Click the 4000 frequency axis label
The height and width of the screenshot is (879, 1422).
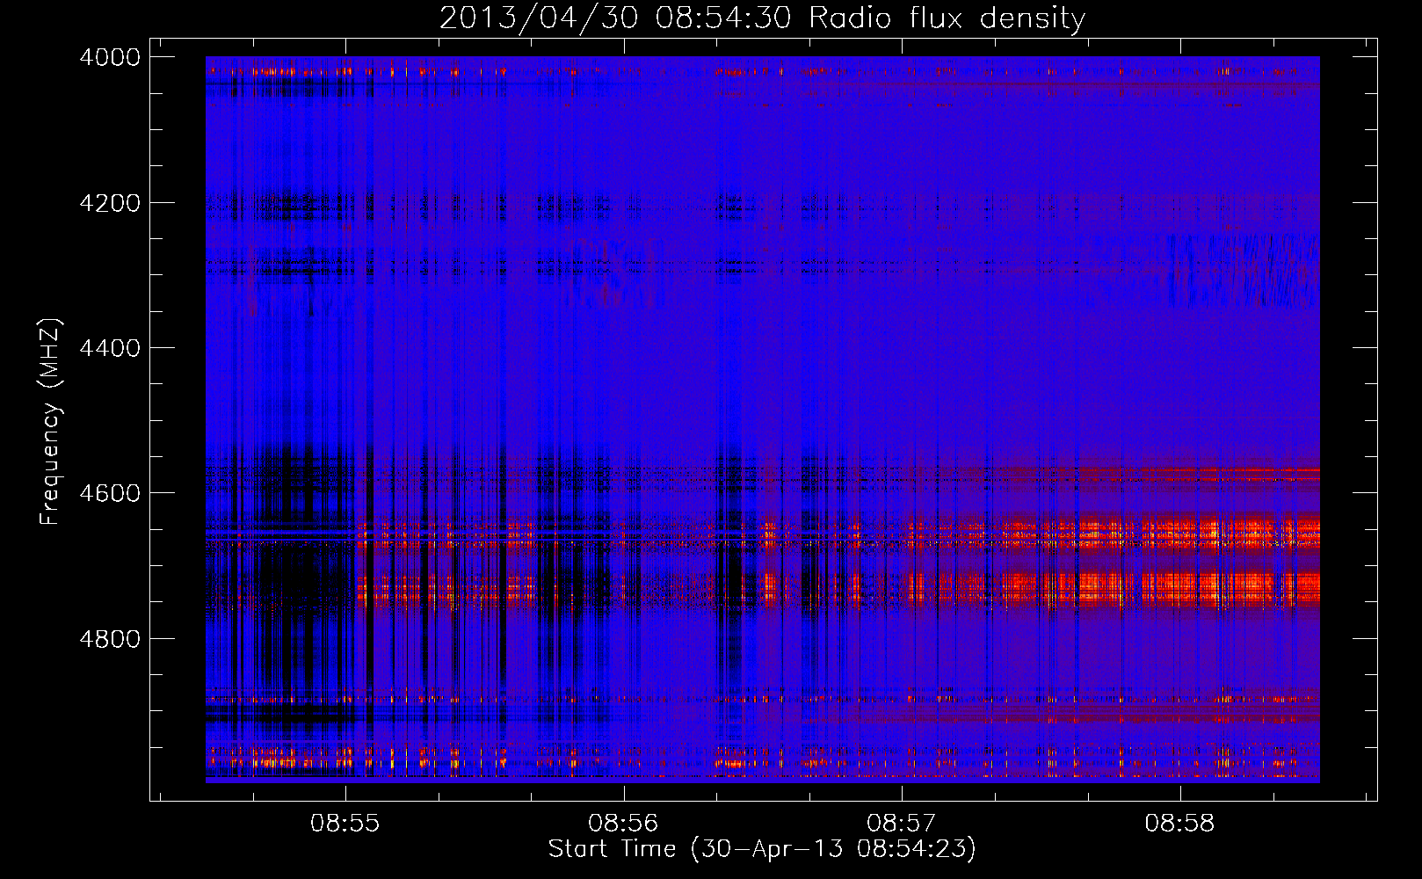(x=110, y=57)
